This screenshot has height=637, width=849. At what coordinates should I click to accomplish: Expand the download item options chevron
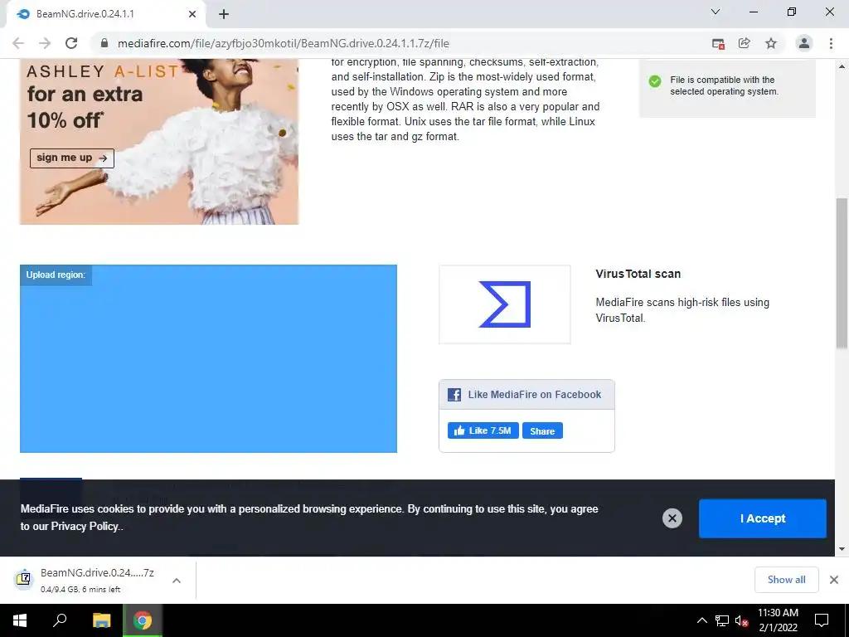pos(177,580)
